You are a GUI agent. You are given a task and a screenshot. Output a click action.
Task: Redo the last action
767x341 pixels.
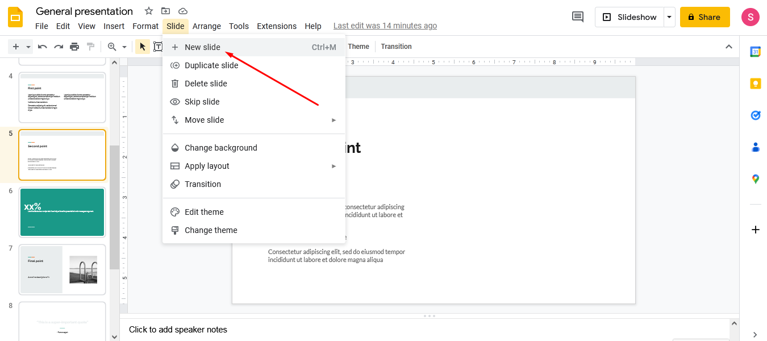pos(58,47)
